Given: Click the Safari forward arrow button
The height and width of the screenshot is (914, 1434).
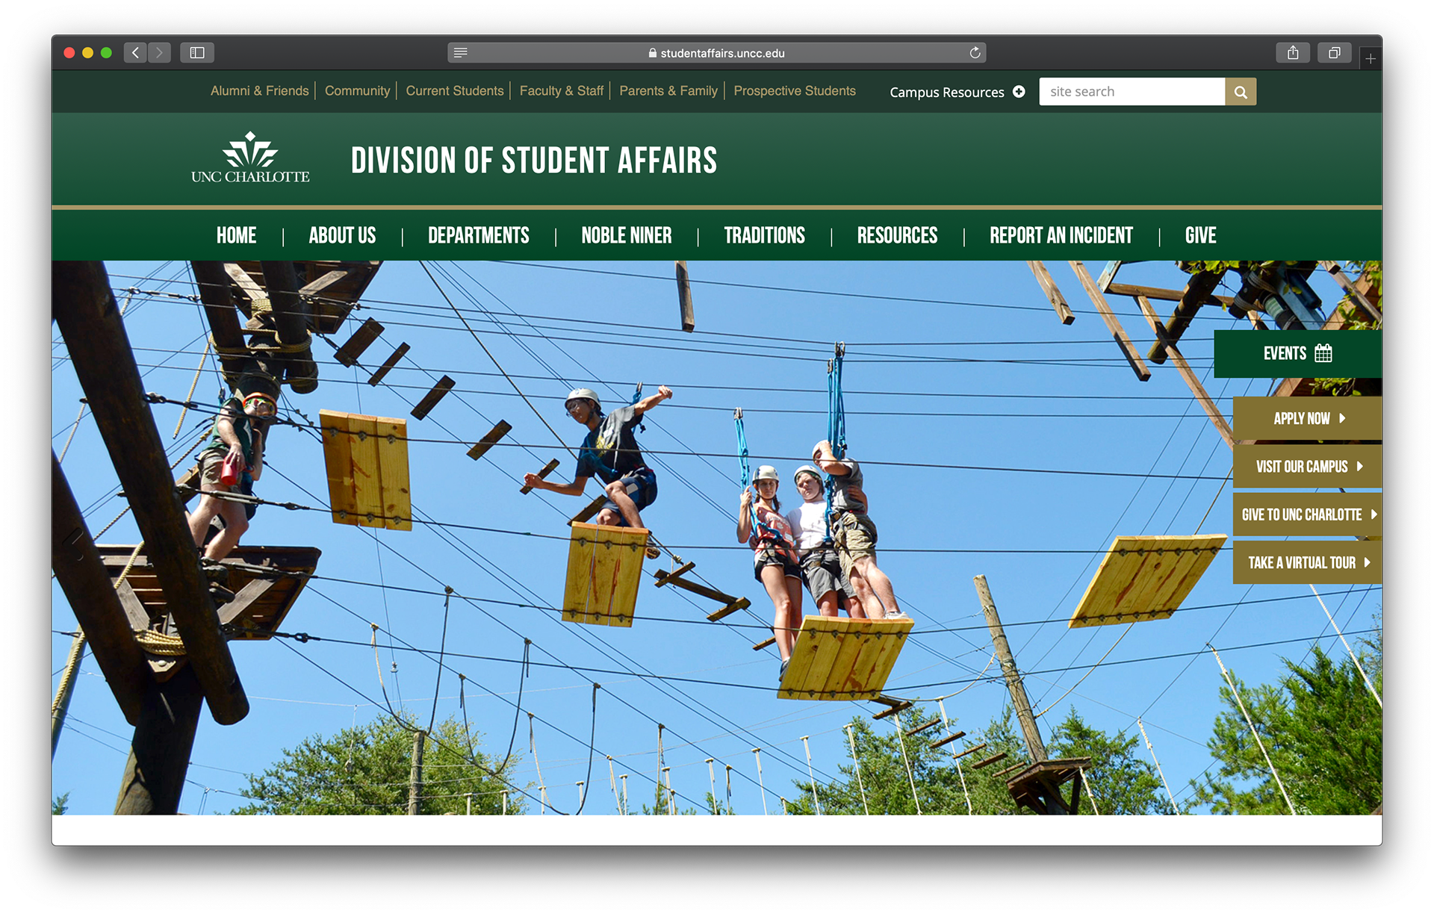Looking at the screenshot, I should click(x=159, y=52).
